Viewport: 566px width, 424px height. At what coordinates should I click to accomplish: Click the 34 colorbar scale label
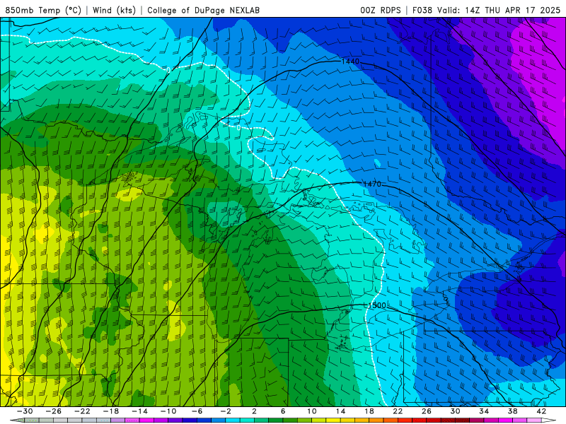click(x=484, y=411)
